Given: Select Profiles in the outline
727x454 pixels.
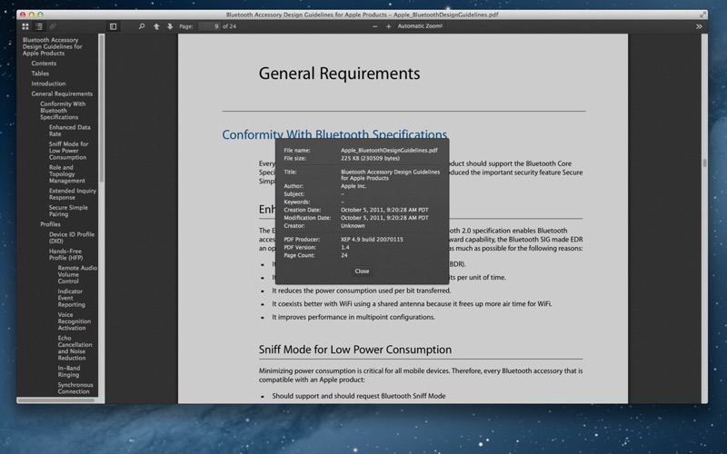Looking at the screenshot, I should (x=50, y=224).
